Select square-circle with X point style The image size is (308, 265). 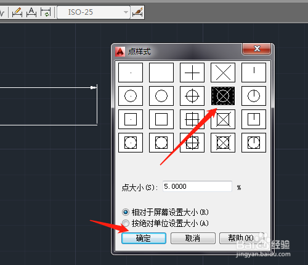223,143
